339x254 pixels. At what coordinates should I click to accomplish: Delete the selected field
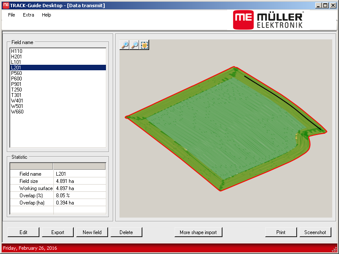coord(126,232)
